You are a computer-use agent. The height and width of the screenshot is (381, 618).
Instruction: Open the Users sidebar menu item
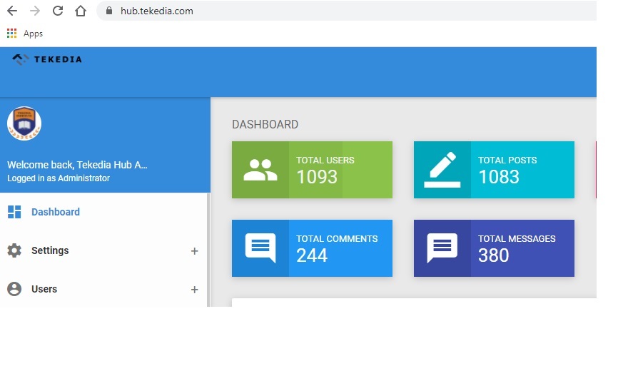(x=44, y=289)
